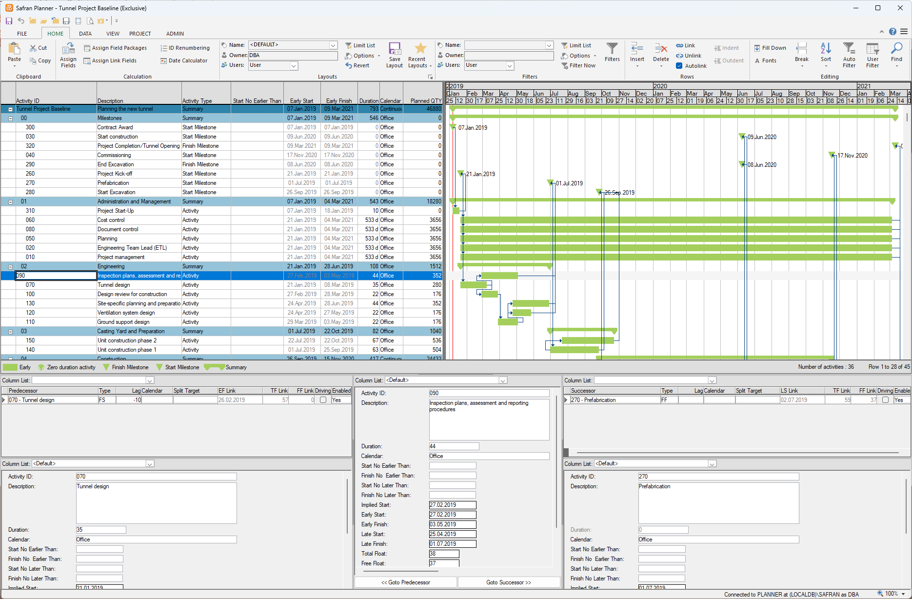Click Revert in Layouts group

coord(357,65)
